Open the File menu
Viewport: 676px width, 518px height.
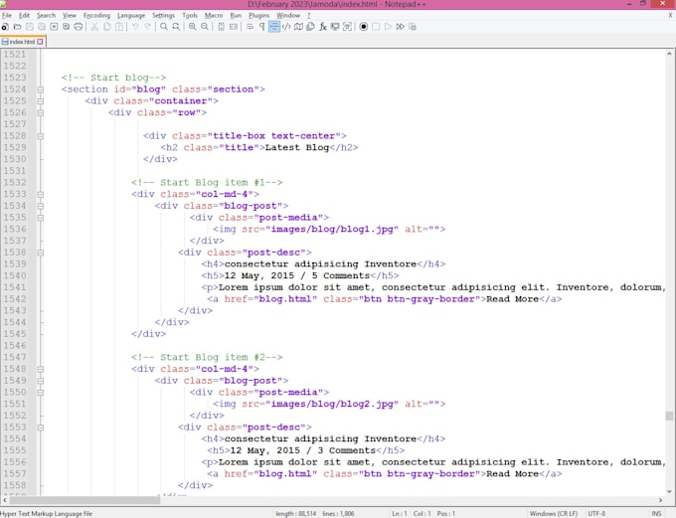point(7,15)
